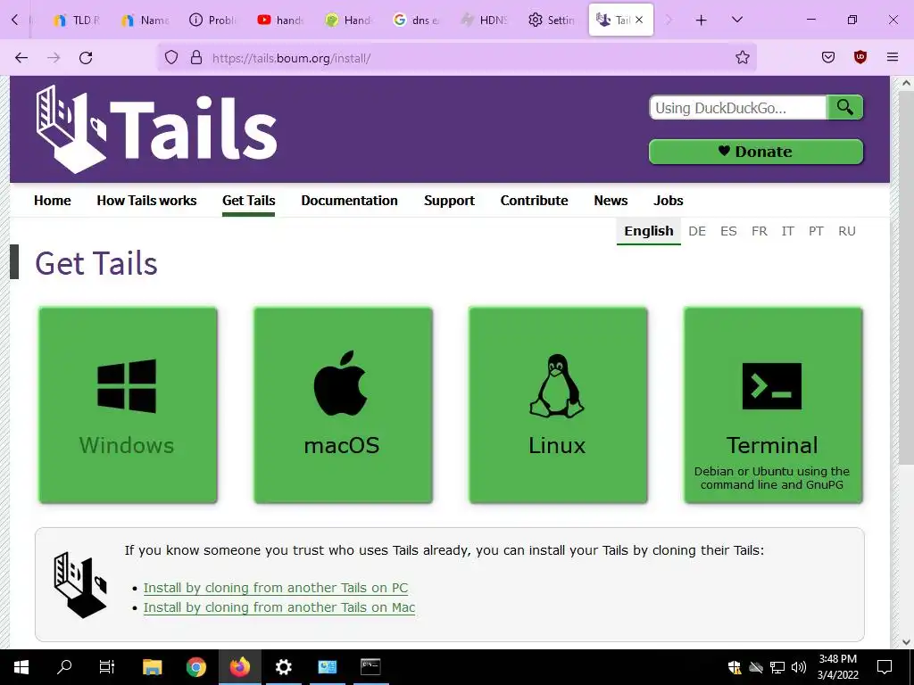Click the address bar URL
914x685 pixels.
click(x=292, y=58)
